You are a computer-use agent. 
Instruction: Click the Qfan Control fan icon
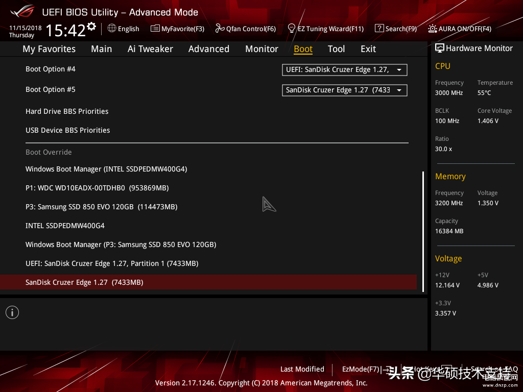[220, 29]
